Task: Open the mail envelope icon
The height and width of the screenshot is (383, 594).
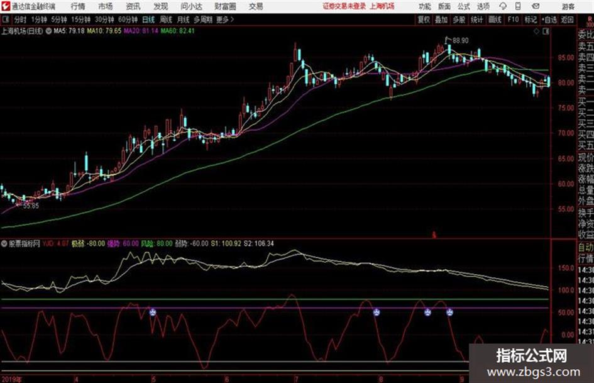Action: click(536, 6)
